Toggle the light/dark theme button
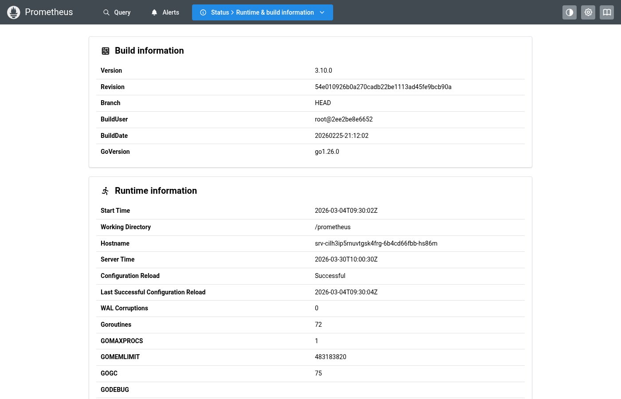Viewport: 621px width, 399px height. point(570,12)
